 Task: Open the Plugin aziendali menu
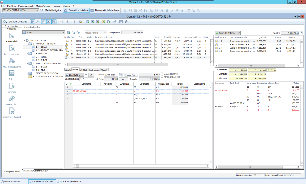pos(25,6)
